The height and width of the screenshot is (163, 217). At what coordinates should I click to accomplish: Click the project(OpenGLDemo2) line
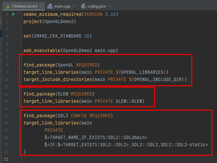49,21
